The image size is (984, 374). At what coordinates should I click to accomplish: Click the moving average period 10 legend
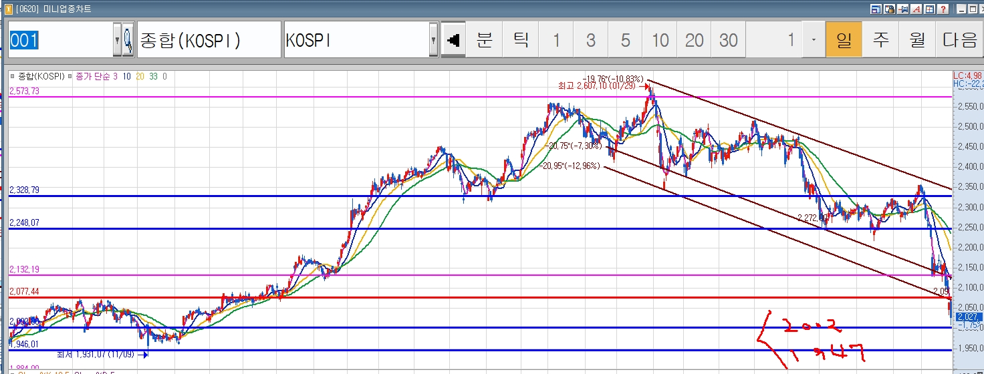(x=127, y=76)
